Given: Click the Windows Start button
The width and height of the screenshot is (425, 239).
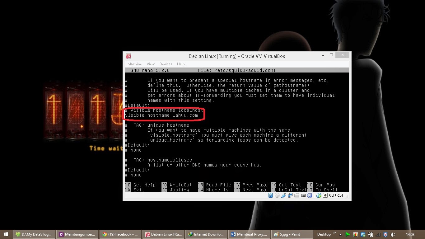Looking at the screenshot, I should click(x=6, y=234).
